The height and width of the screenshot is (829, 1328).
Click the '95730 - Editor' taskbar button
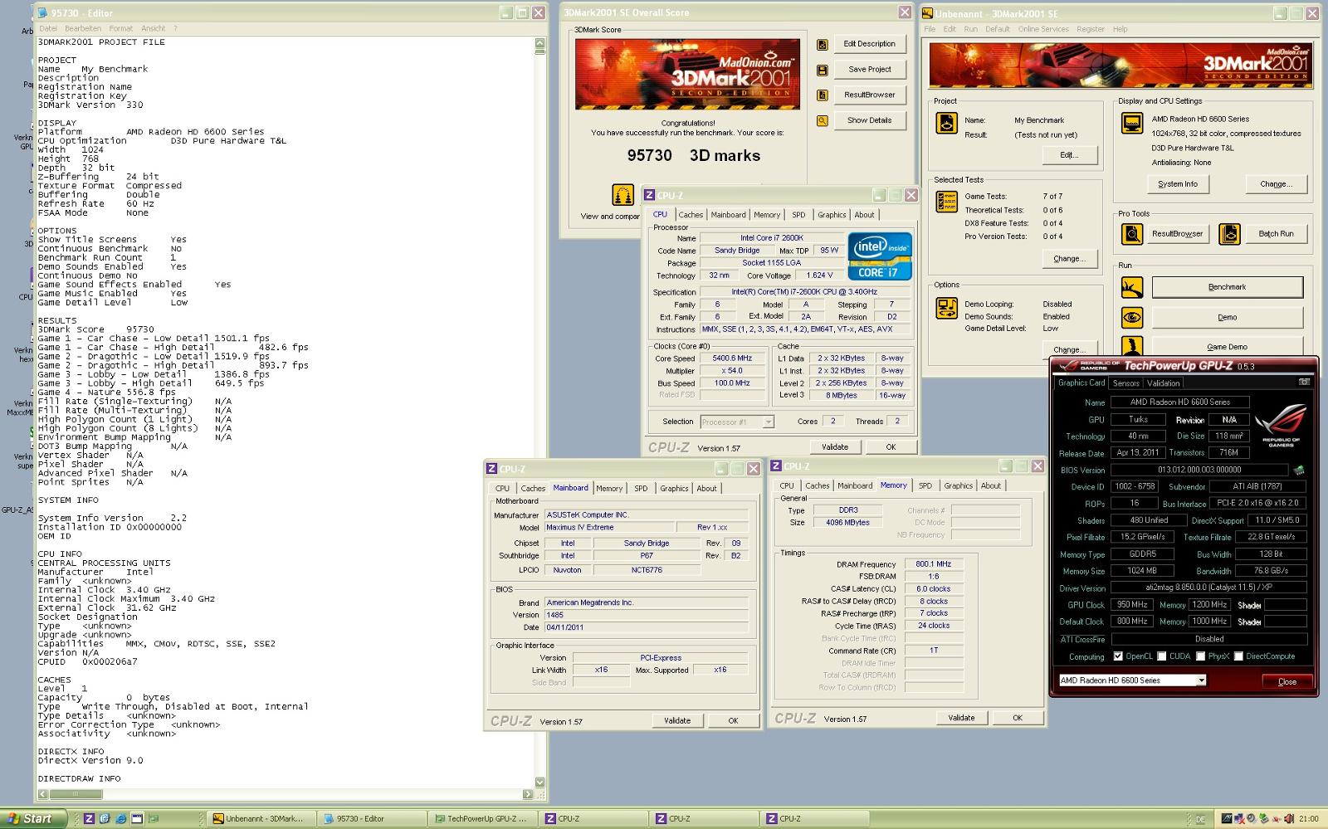[x=373, y=819]
